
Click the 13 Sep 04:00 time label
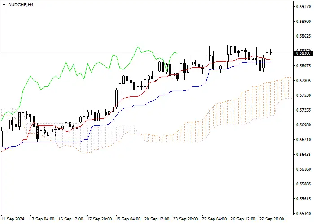coord(42,219)
